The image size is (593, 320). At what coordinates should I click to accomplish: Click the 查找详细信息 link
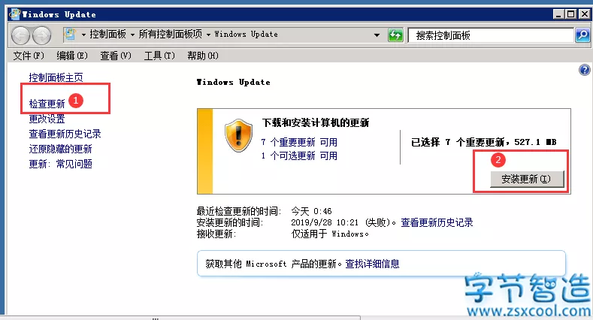click(x=372, y=264)
